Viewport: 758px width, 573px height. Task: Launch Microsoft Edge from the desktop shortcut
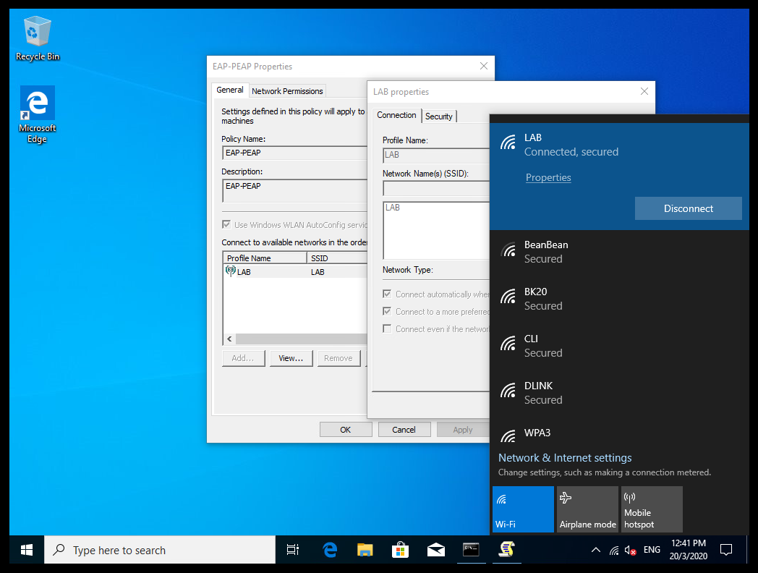pos(37,114)
